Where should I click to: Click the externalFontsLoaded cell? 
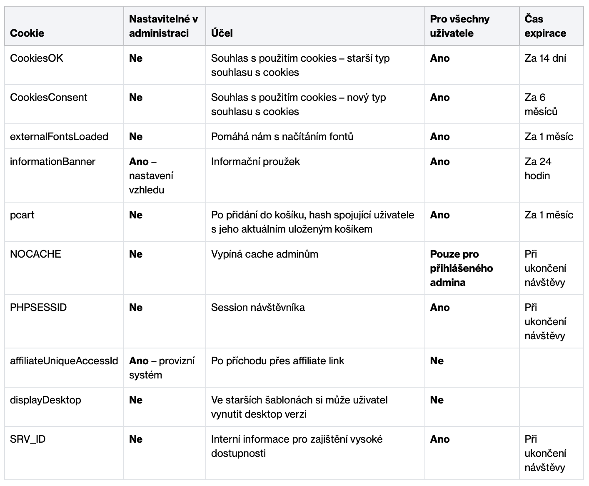[59, 137]
